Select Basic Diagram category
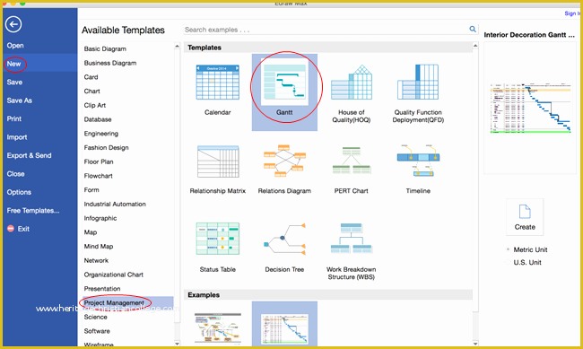 tap(105, 48)
